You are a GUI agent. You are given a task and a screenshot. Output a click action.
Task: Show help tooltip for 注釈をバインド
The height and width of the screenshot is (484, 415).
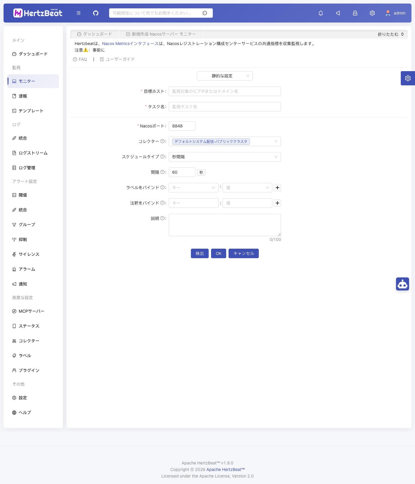click(x=162, y=203)
